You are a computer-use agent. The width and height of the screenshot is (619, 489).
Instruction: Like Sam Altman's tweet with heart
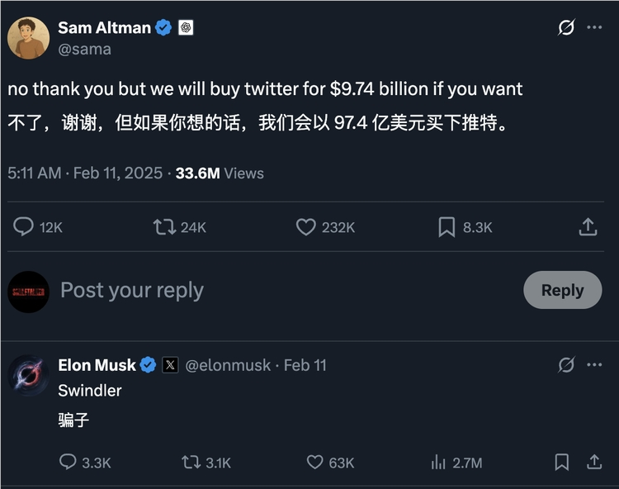[306, 226]
